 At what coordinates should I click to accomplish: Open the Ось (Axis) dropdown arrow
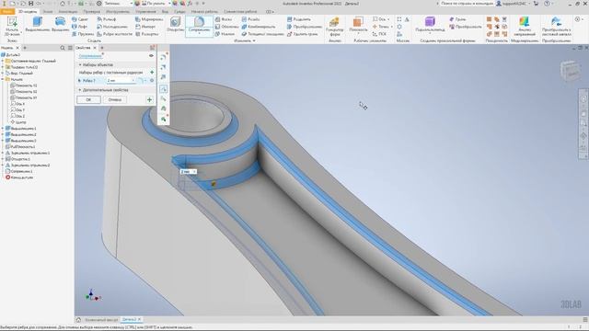(388, 19)
